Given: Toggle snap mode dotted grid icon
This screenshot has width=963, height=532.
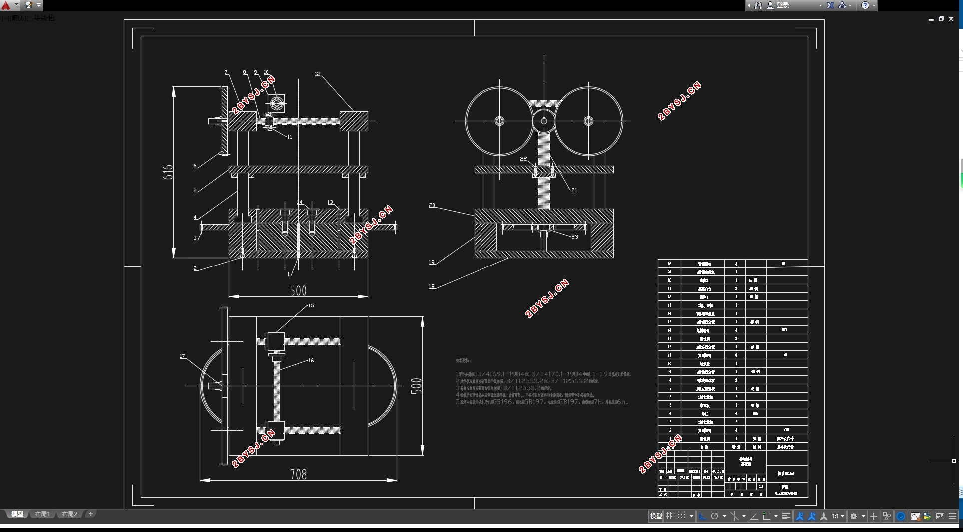Looking at the screenshot, I should point(682,516).
